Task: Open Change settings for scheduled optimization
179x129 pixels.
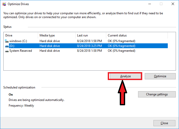Action: tap(157, 94)
